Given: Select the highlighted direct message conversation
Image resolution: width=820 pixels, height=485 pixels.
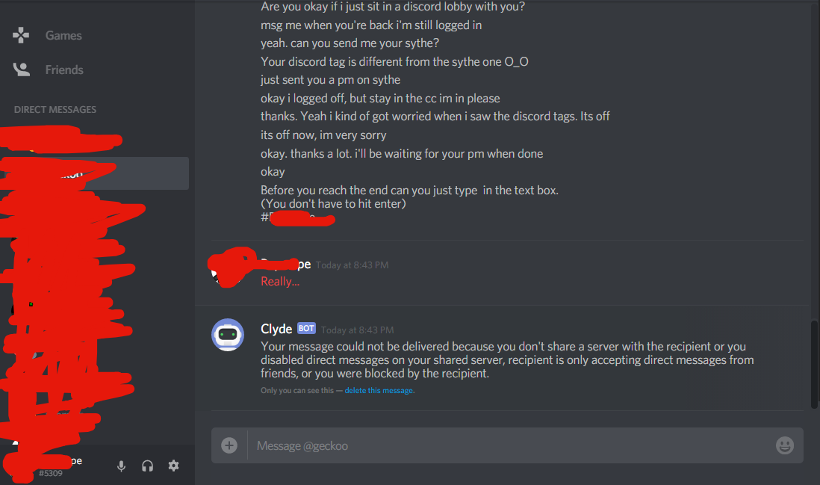Looking at the screenshot, I should (x=95, y=173).
